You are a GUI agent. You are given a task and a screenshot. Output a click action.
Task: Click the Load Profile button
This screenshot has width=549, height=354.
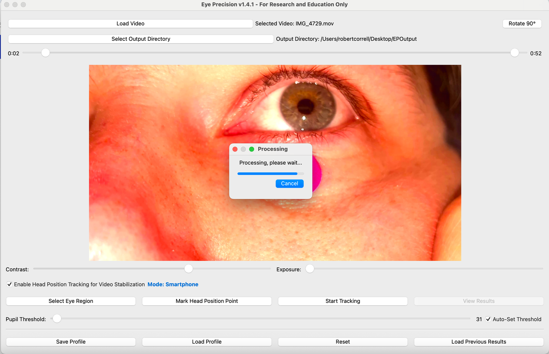click(x=207, y=342)
